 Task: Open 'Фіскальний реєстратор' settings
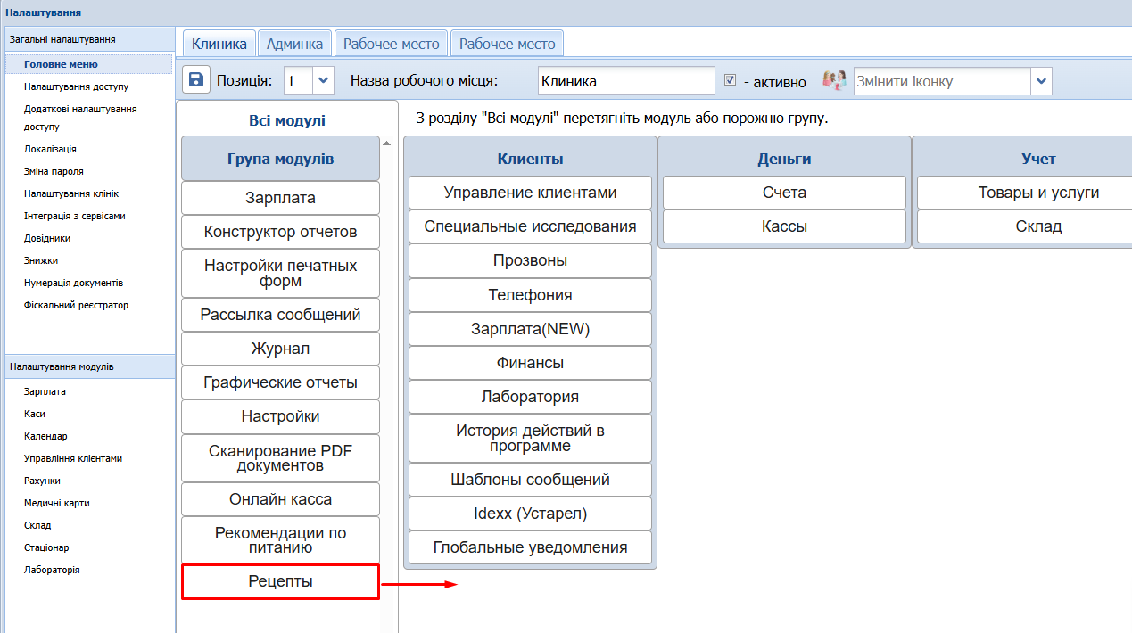pos(77,305)
